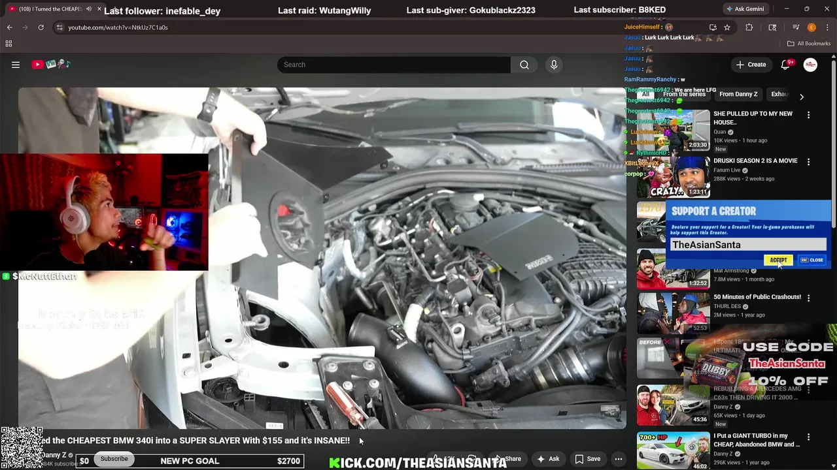Click the main video player area
837x470 pixels.
pos(322,258)
